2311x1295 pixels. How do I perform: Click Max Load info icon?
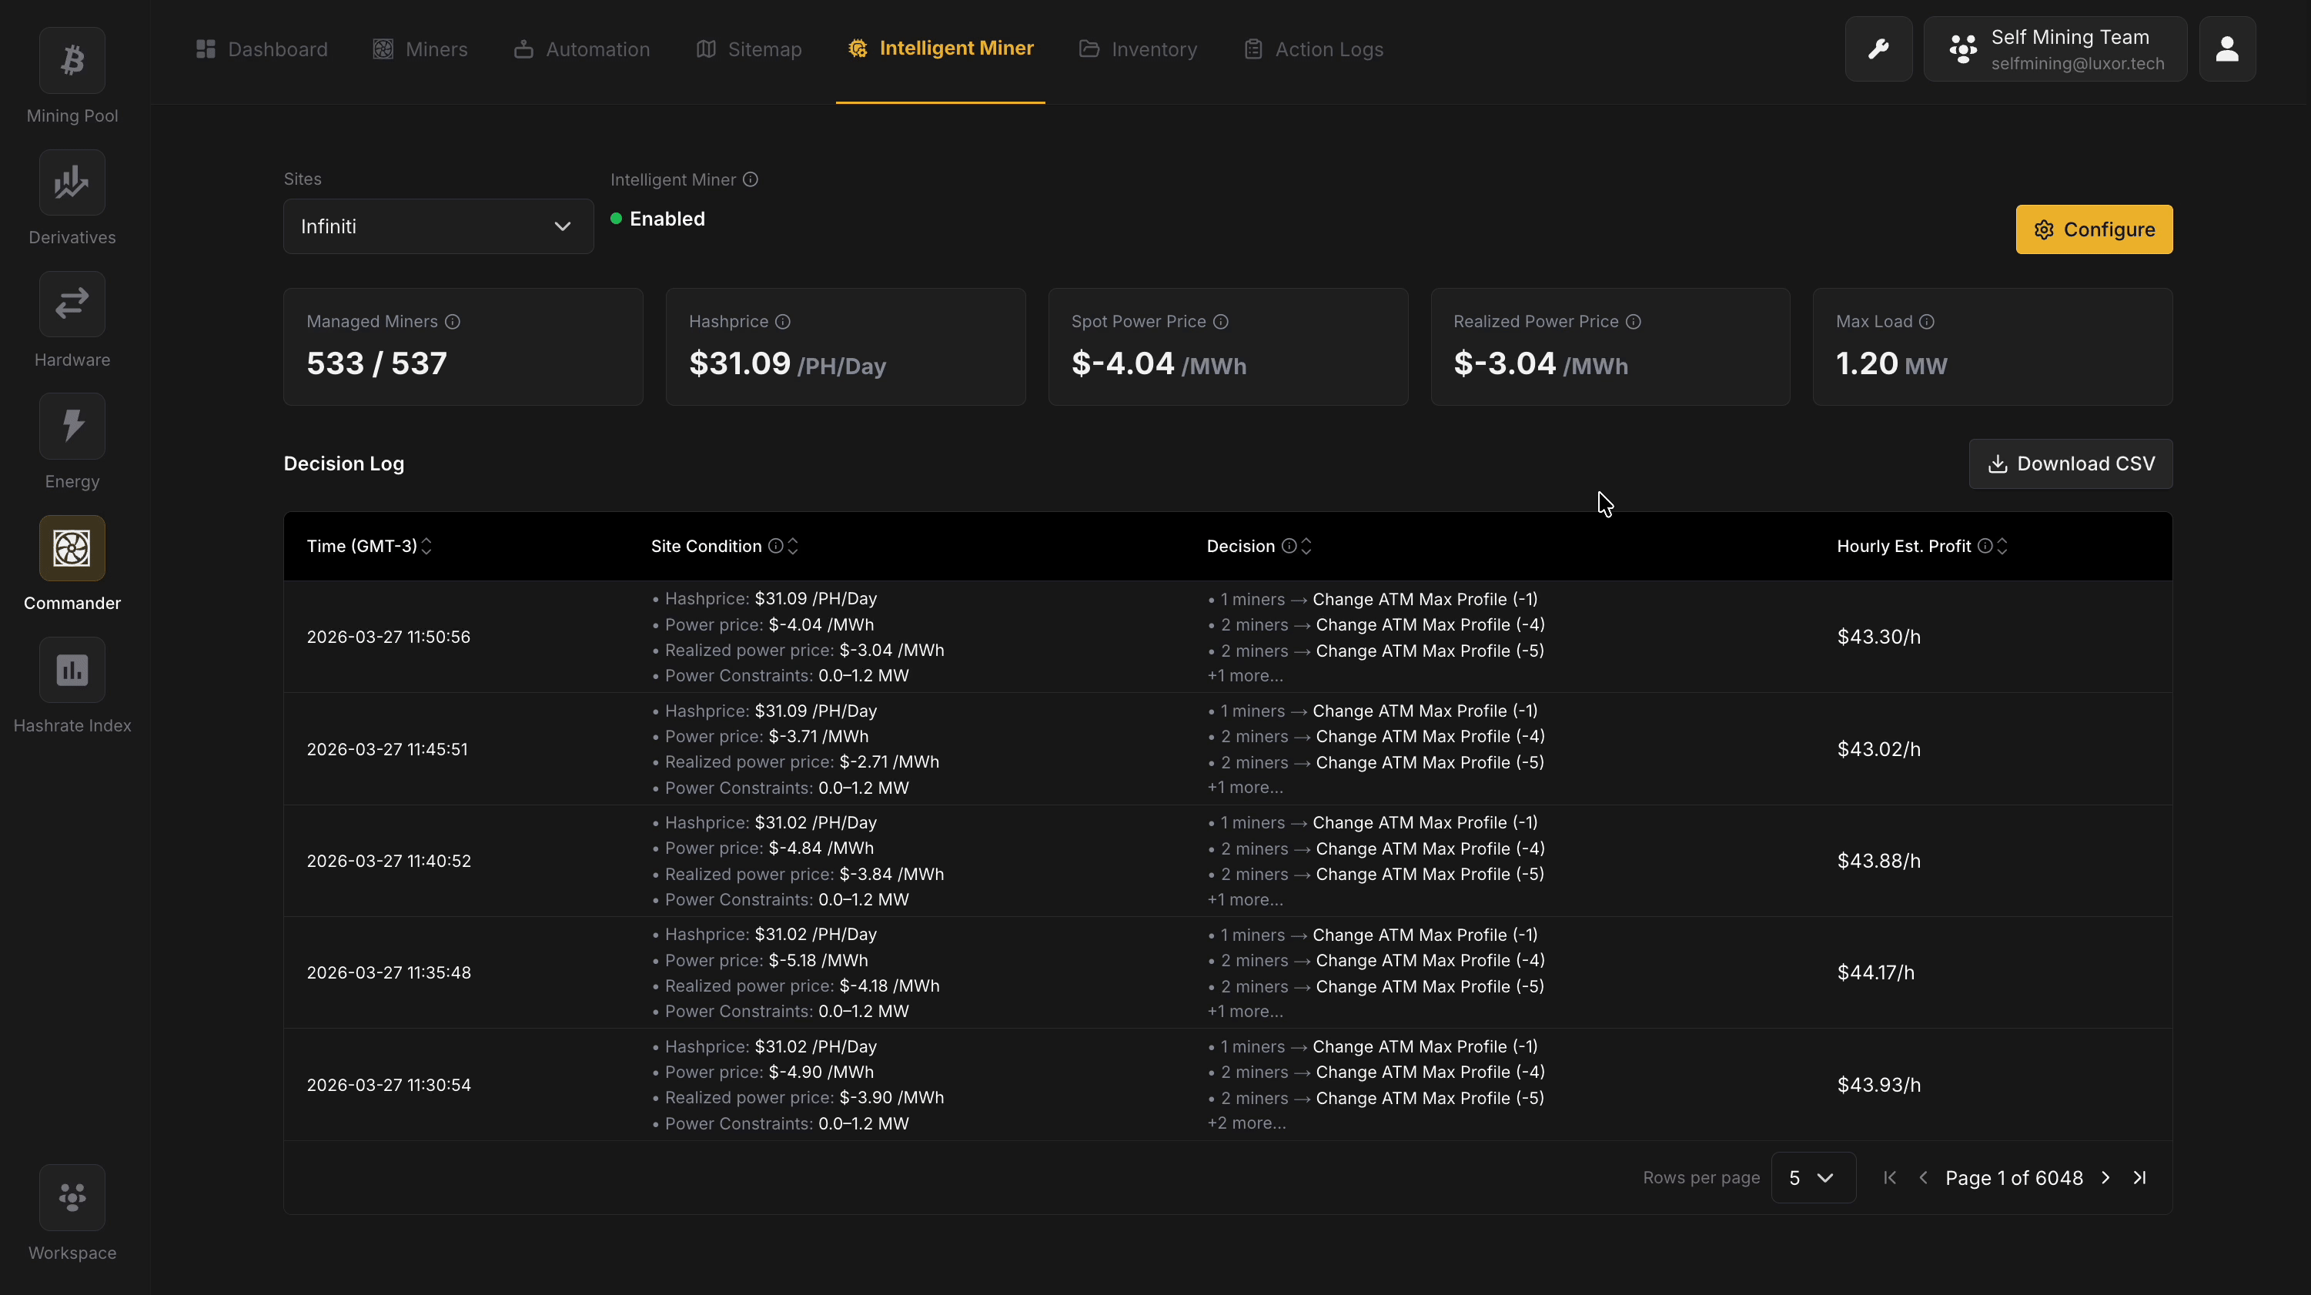pyautogui.click(x=1927, y=322)
